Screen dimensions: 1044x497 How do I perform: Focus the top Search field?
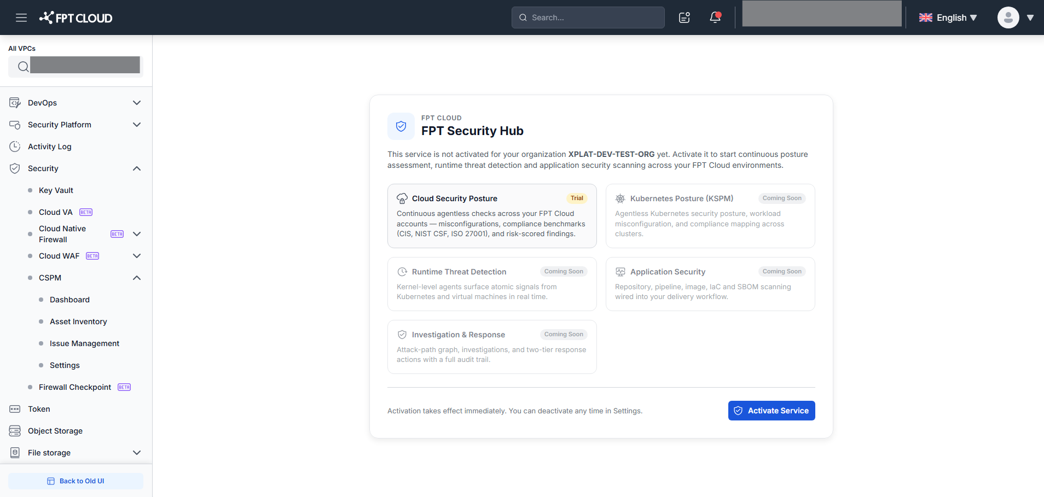pyautogui.click(x=588, y=17)
